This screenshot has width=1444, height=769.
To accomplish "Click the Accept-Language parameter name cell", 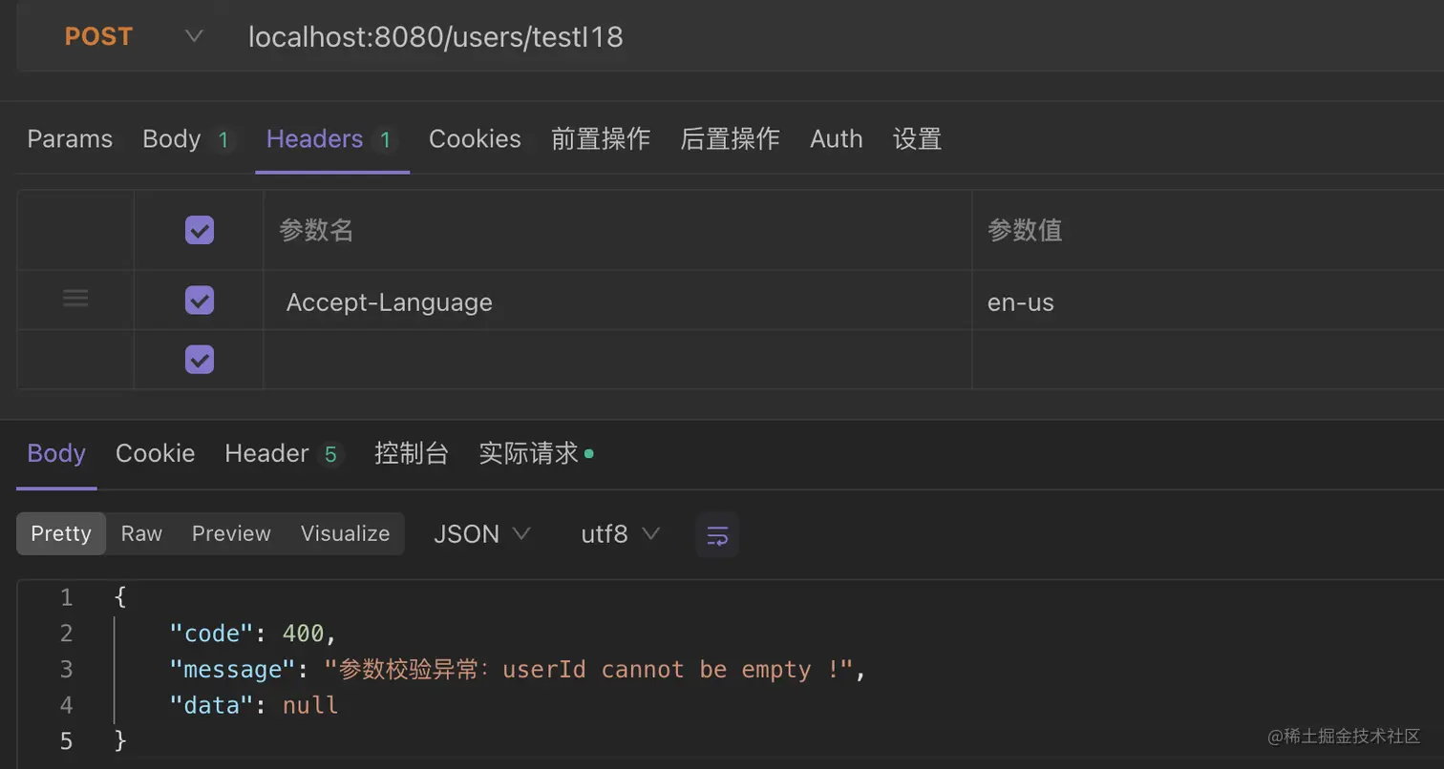I will [617, 301].
